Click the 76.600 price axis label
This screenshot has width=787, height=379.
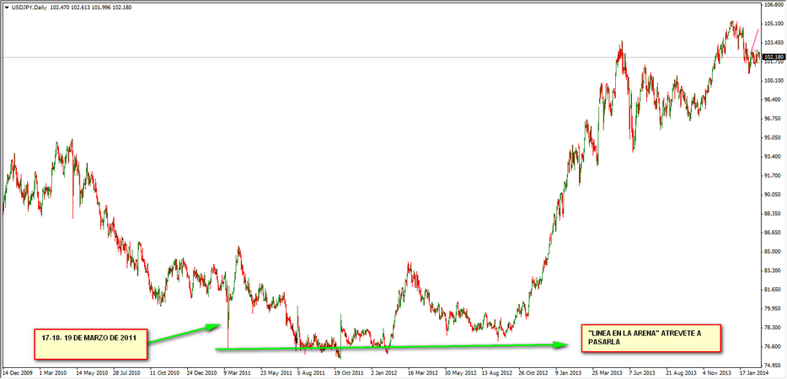pyautogui.click(x=772, y=346)
